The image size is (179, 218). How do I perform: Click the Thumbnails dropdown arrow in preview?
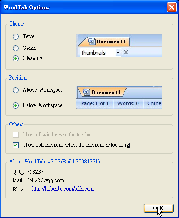[x=118, y=53]
